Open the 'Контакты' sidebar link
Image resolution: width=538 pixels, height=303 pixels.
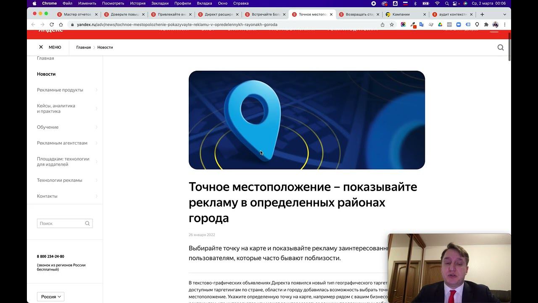[47, 196]
